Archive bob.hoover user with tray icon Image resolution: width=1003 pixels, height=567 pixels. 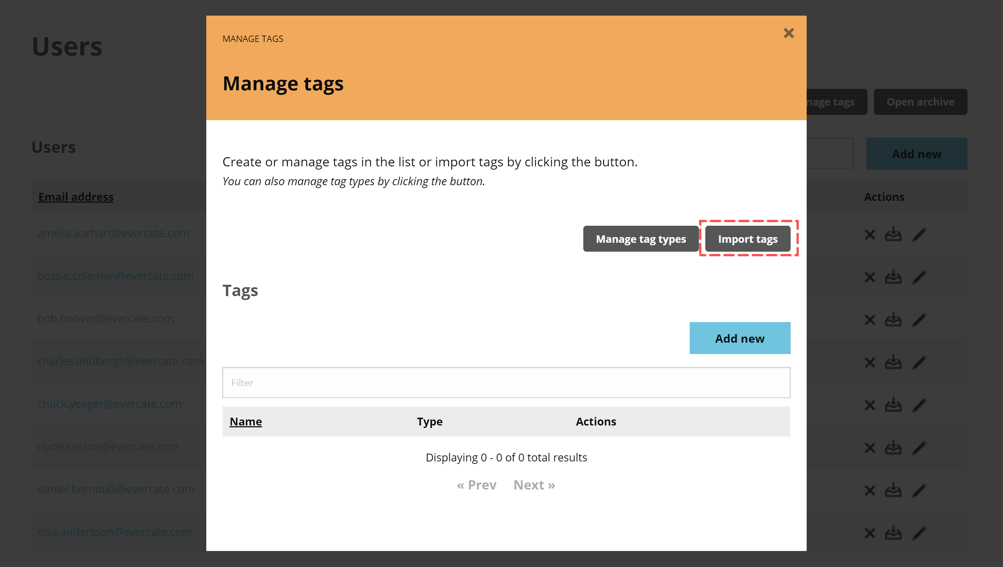coord(893,319)
